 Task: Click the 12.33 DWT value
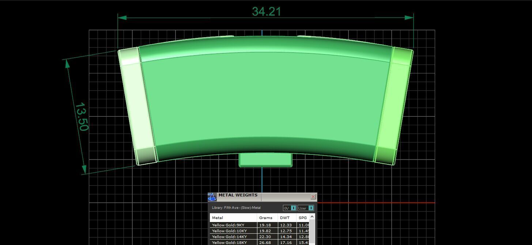(x=286, y=225)
